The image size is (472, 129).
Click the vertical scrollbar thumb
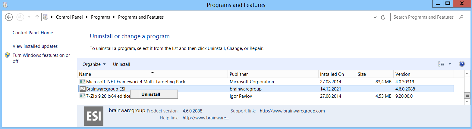(x=467, y=95)
